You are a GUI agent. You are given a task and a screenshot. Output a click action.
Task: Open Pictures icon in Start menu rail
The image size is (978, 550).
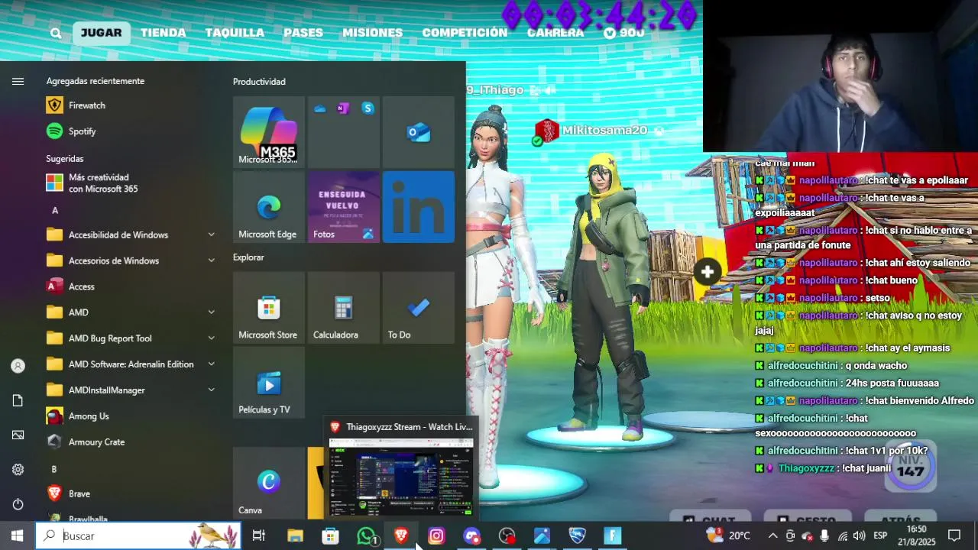click(18, 435)
